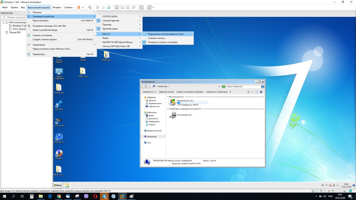Choose Отправить команду Ctrl+Alt+Del

tap(61, 26)
